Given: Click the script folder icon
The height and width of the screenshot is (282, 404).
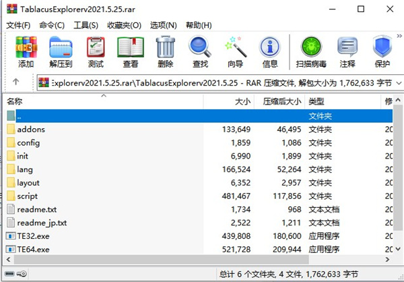Looking at the screenshot, I should 11,196.
